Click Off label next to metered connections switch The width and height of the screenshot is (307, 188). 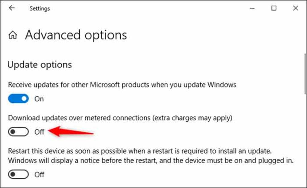39,132
